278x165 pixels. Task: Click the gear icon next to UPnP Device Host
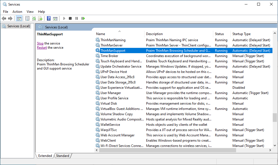(98, 72)
